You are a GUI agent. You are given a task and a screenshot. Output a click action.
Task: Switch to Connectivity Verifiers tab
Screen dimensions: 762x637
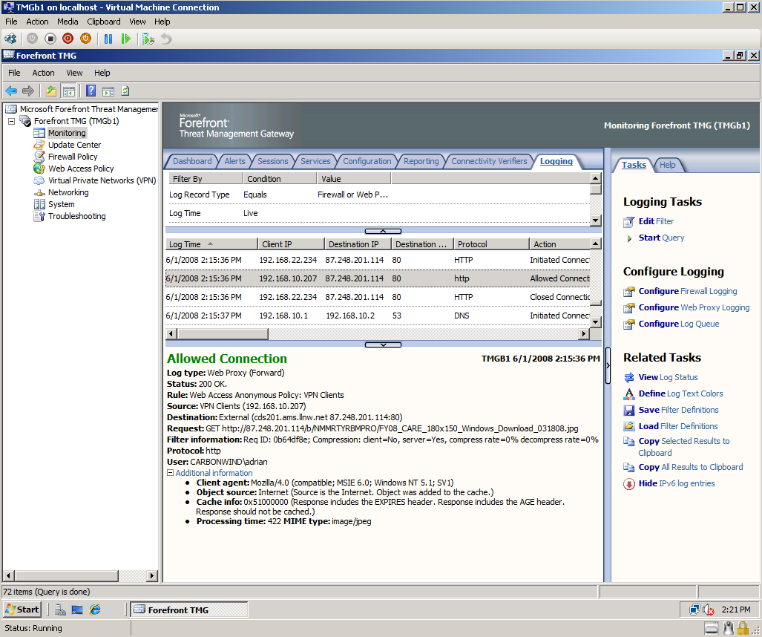(x=489, y=161)
